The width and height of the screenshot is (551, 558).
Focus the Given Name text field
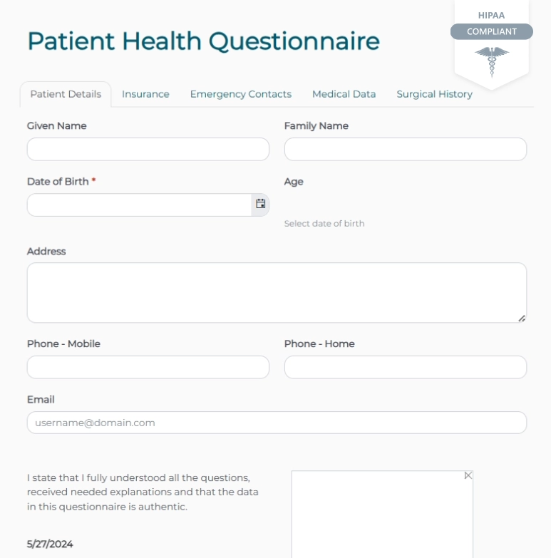[x=148, y=149]
